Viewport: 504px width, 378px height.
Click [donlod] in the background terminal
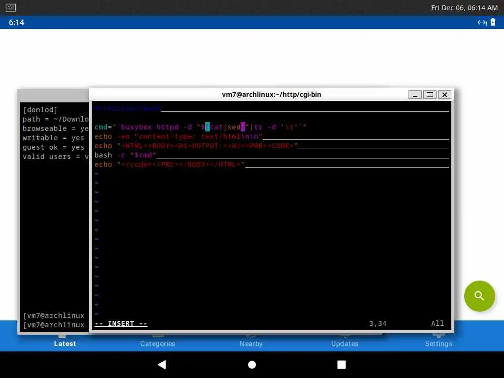point(40,110)
